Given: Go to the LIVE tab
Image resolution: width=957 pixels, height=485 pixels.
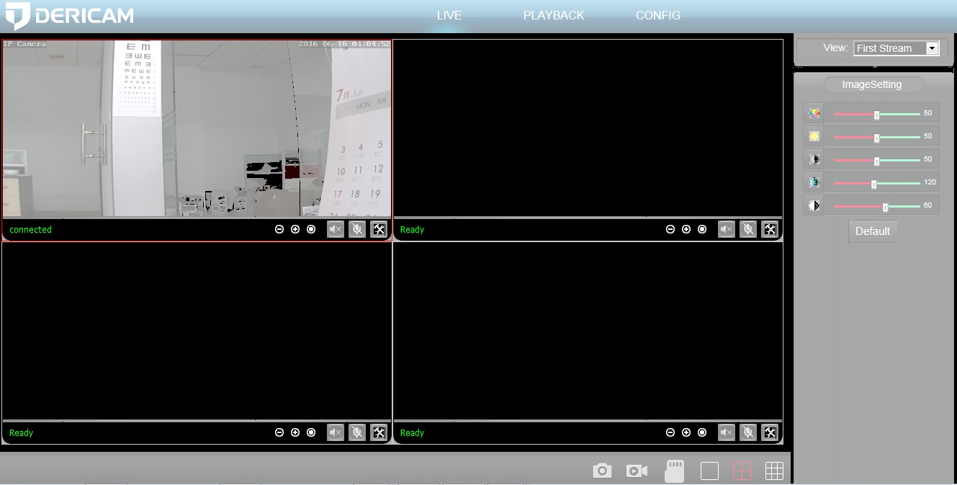Looking at the screenshot, I should tap(449, 15).
